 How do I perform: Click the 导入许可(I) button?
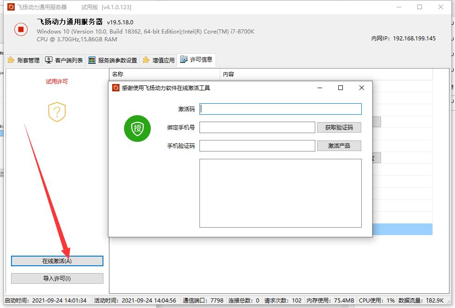tap(57, 278)
